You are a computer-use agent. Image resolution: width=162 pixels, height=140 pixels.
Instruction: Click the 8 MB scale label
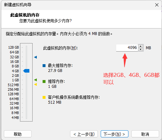(15, 113)
